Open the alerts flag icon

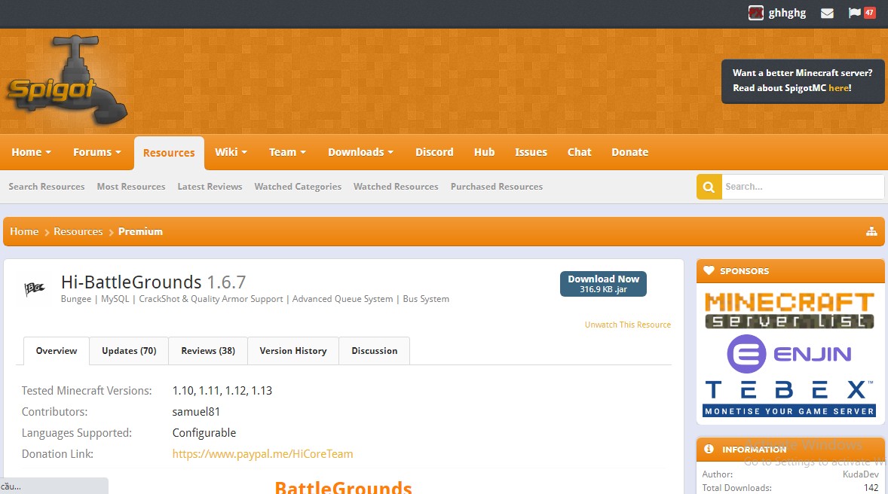[854, 13]
